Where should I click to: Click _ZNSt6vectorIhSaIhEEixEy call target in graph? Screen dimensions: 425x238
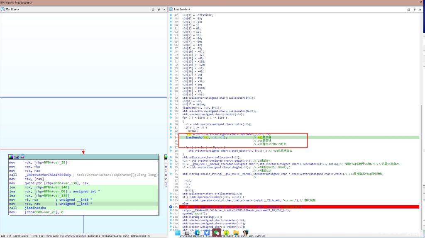(x=48, y=175)
